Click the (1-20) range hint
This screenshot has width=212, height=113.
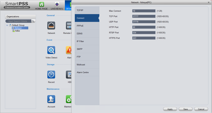[160, 11]
